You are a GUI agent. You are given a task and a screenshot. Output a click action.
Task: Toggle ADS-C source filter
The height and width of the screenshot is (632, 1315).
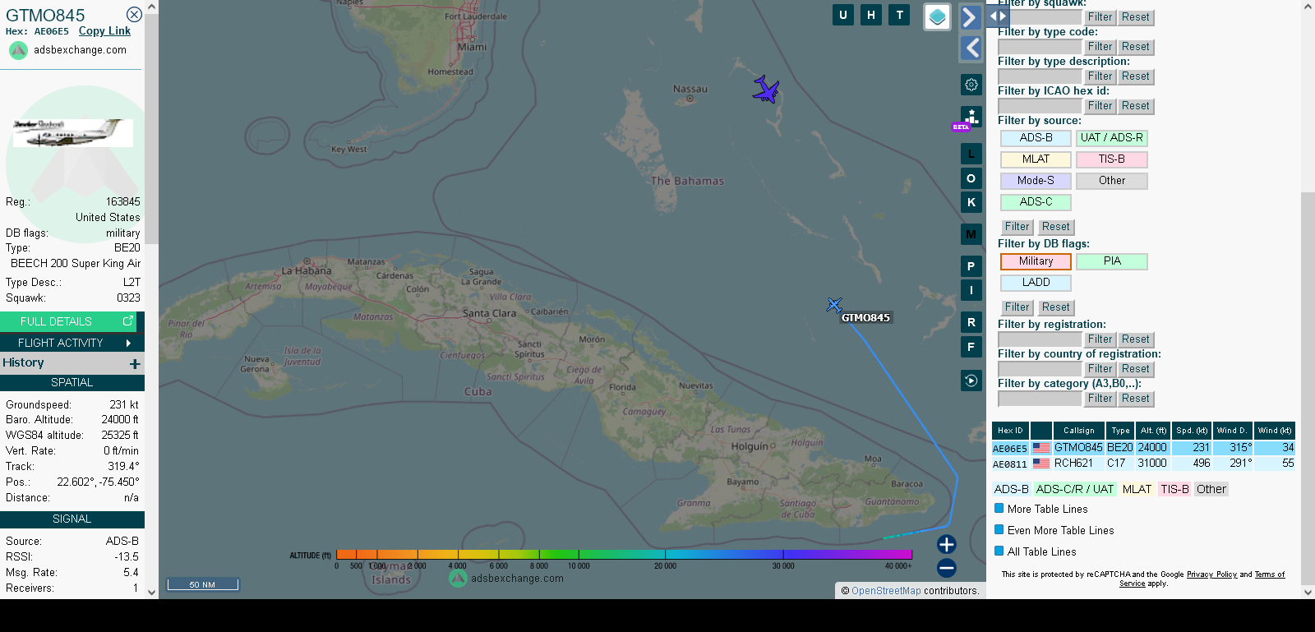tap(1036, 202)
